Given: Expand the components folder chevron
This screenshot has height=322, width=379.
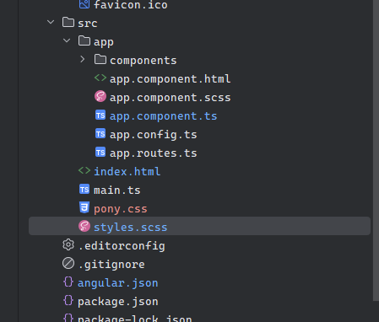Looking at the screenshot, I should [83, 59].
